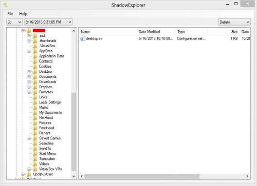
Task: Select the Templates folder label
Action: point(47,159)
